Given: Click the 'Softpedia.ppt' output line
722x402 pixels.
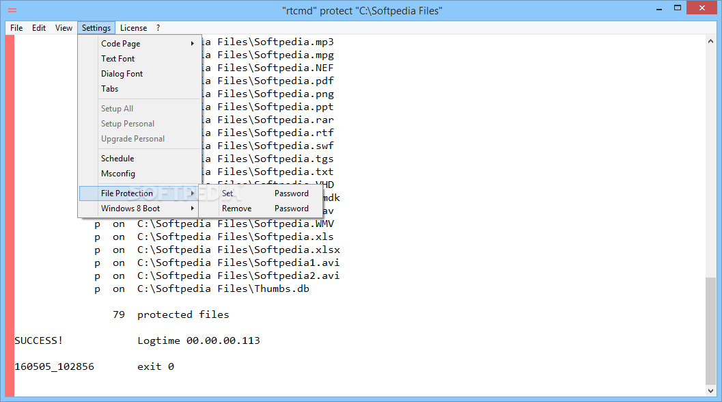Looking at the screenshot, I should [268, 107].
